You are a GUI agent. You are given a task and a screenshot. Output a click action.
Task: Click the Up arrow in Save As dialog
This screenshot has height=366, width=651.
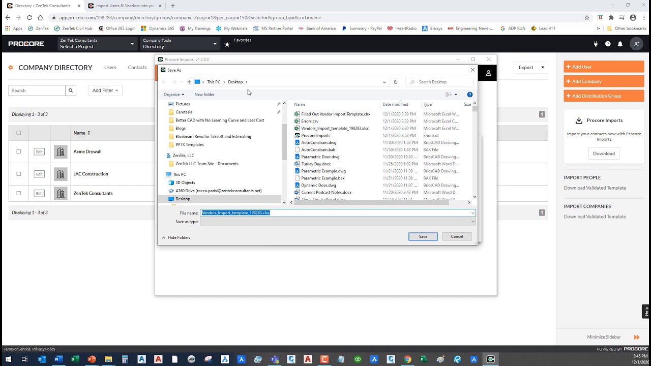click(189, 82)
